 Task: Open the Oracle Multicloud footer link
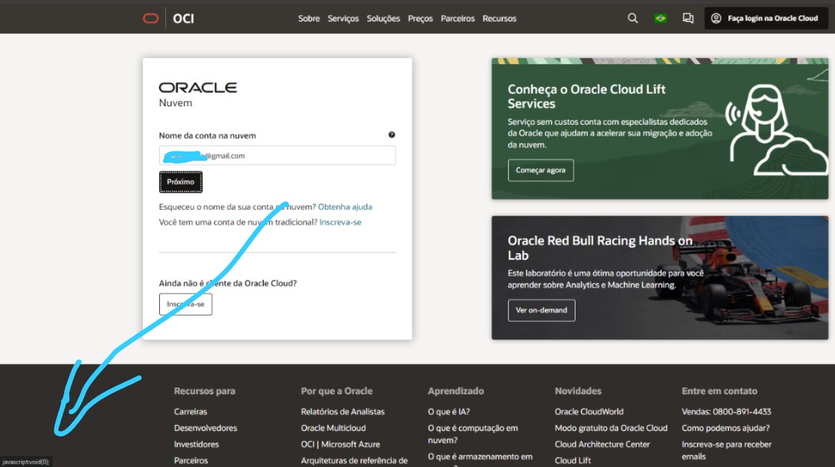[334, 428]
